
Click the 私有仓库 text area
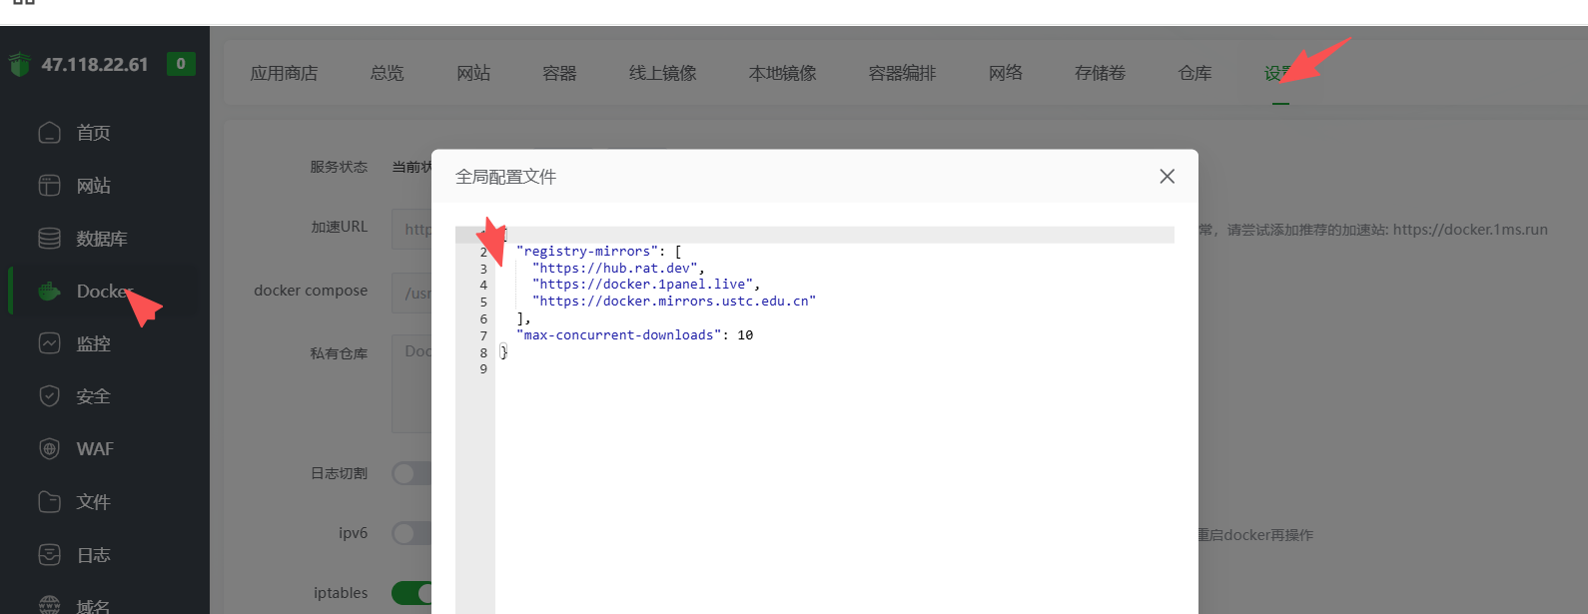pos(411,383)
